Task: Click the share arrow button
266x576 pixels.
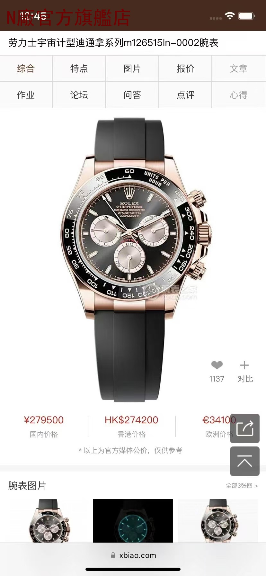Action: (x=245, y=428)
